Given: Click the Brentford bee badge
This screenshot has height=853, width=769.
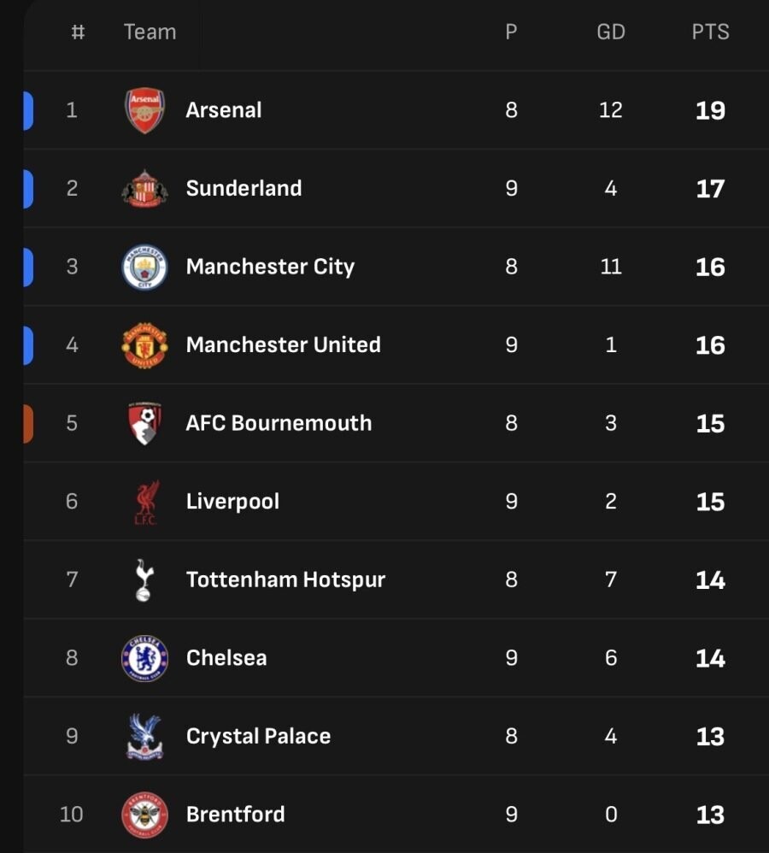Looking at the screenshot, I should click(144, 815).
